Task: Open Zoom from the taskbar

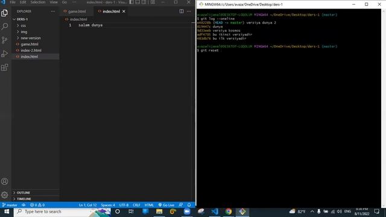Action: click(187, 212)
